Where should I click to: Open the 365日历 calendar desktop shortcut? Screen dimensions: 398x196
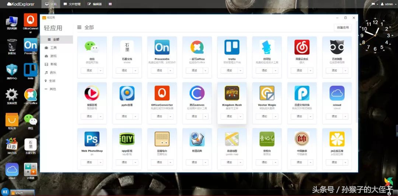pos(12,145)
